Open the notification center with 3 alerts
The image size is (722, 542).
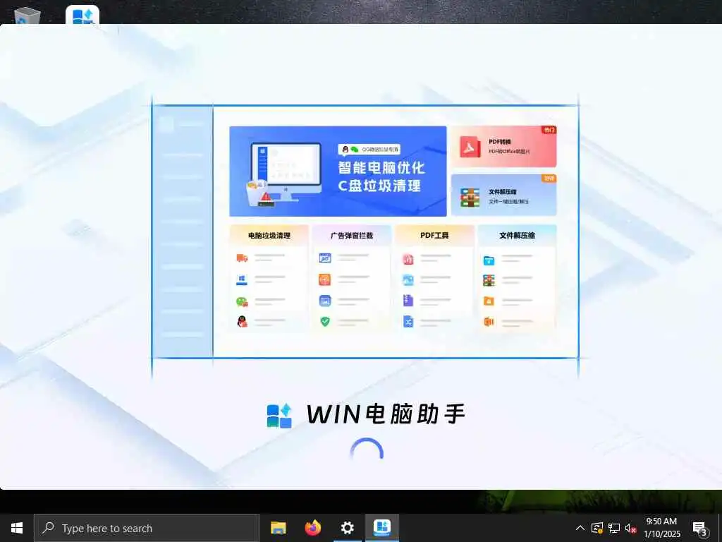[x=699, y=529]
